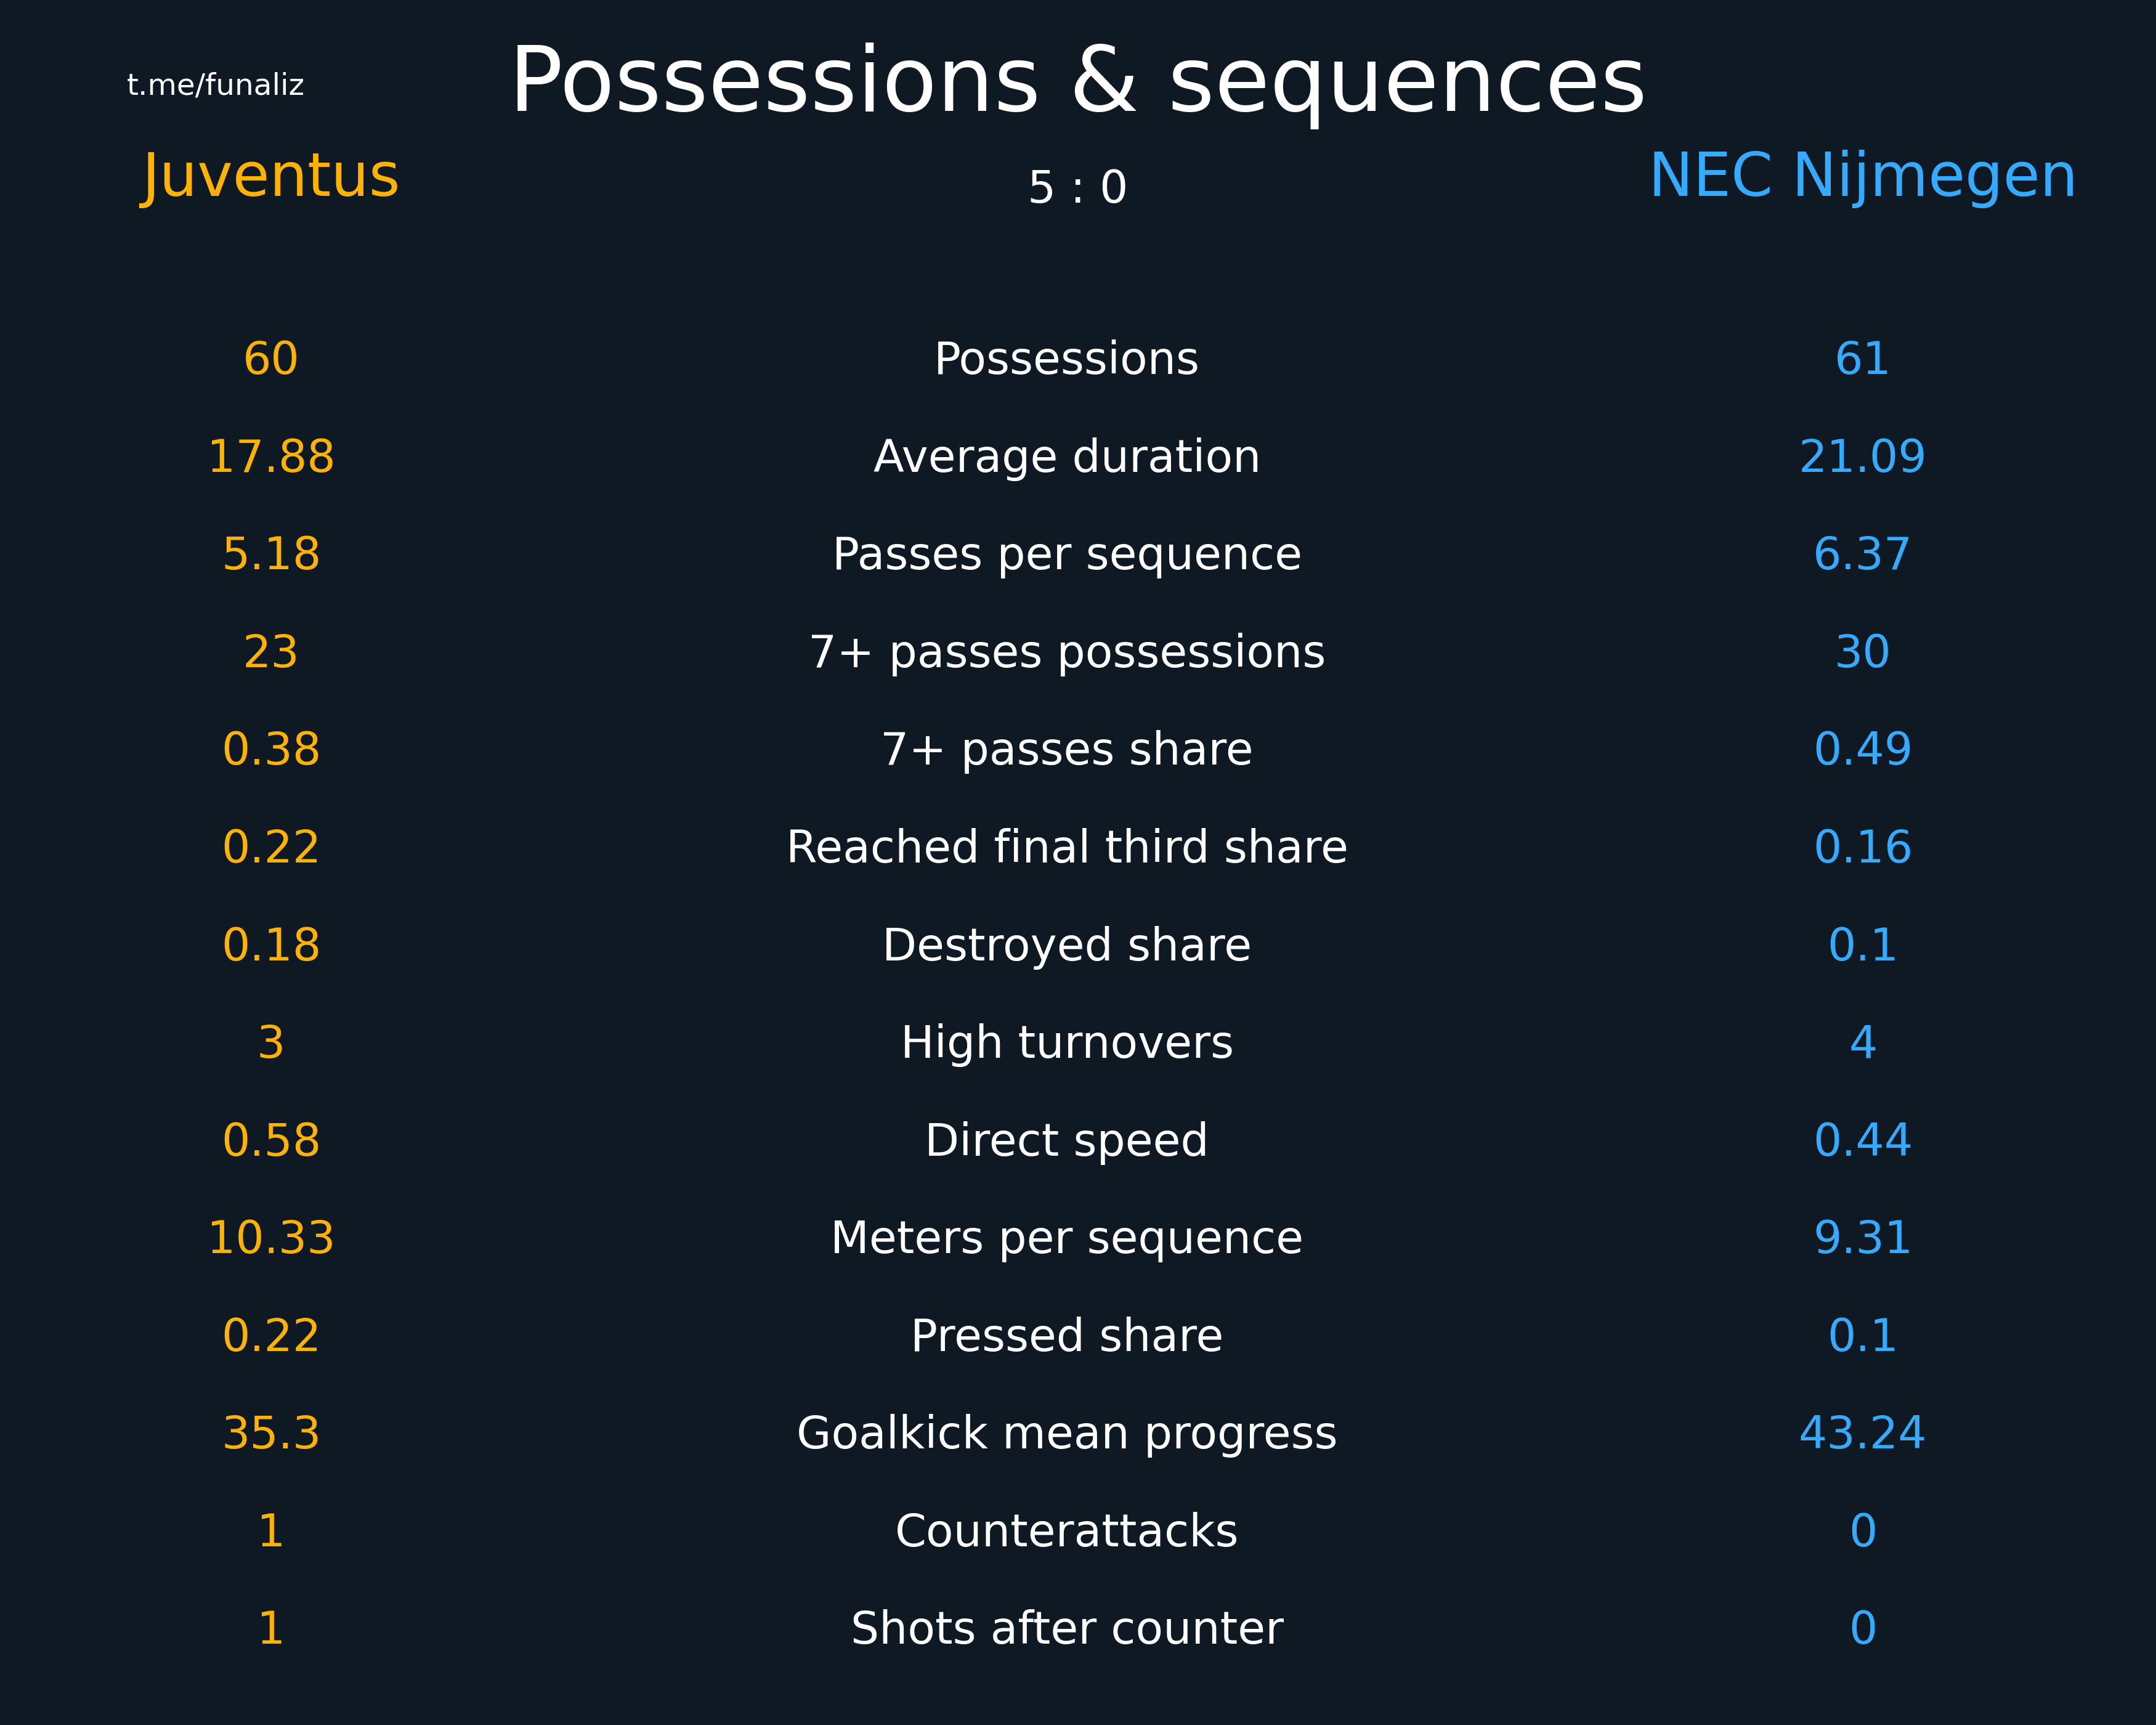Screen dimensions: 2156x1725
Task: Select the Direct speed label
Action: pos(1066,1141)
